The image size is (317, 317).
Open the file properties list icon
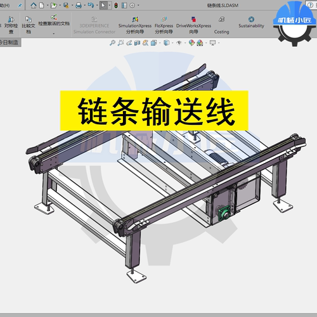pos(124,5)
